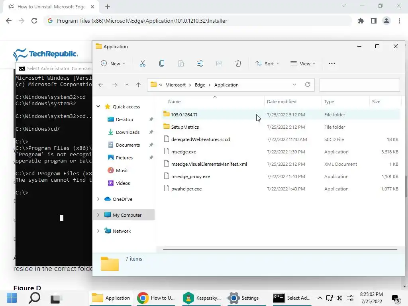Go back in Chrome browser
Viewport: 408px width, 306px height.
pos(9,21)
